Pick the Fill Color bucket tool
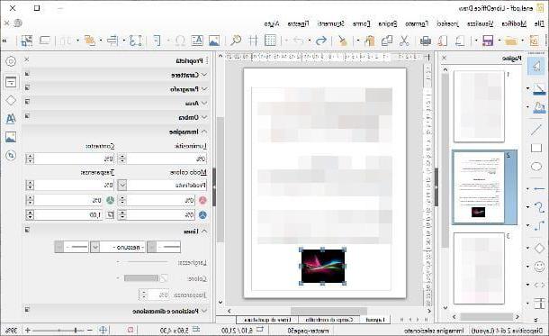 tap(539, 107)
